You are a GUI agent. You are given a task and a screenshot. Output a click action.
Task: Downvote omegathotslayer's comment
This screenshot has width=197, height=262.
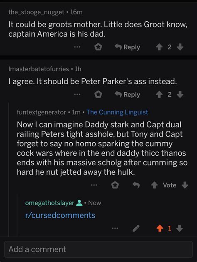(180, 228)
